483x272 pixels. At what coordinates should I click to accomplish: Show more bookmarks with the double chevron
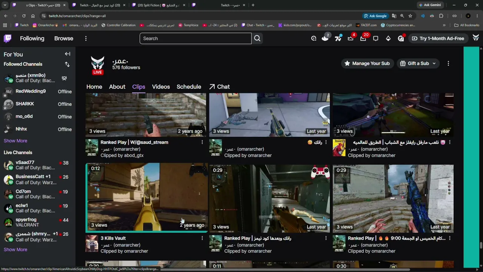tap(444, 25)
